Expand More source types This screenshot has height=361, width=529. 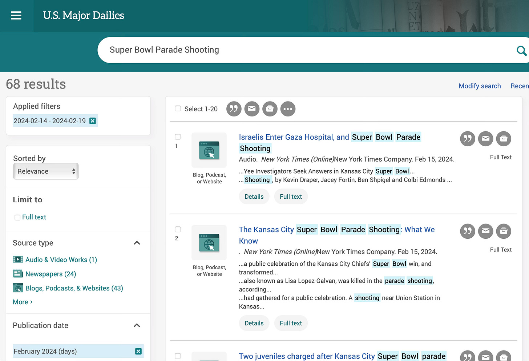click(23, 302)
